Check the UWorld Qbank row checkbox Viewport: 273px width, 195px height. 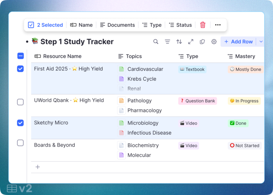click(x=20, y=102)
